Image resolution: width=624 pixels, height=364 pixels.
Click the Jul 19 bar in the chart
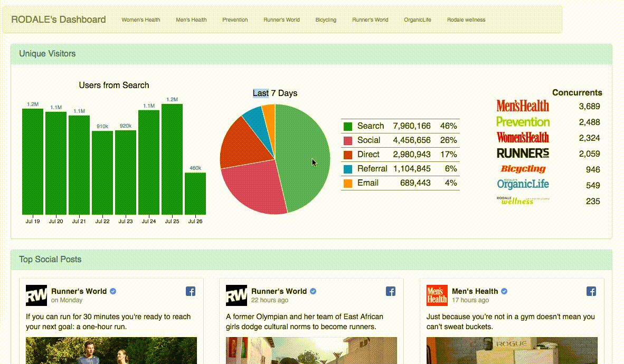pyautogui.click(x=33, y=161)
